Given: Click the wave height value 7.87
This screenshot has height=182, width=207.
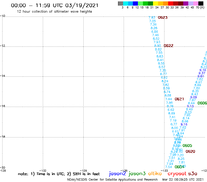Looking at the screenshot, I should 192,100.
